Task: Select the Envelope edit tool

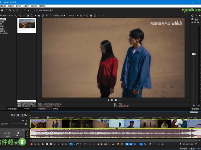Action: 77,144
